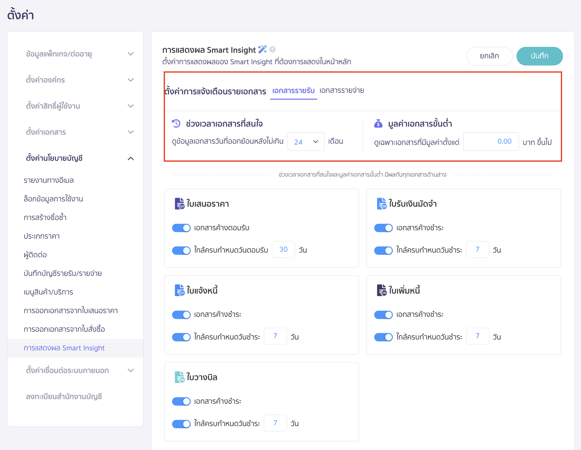
Task: Click the magic wand icon after Smart Insight title
Action: click(262, 49)
